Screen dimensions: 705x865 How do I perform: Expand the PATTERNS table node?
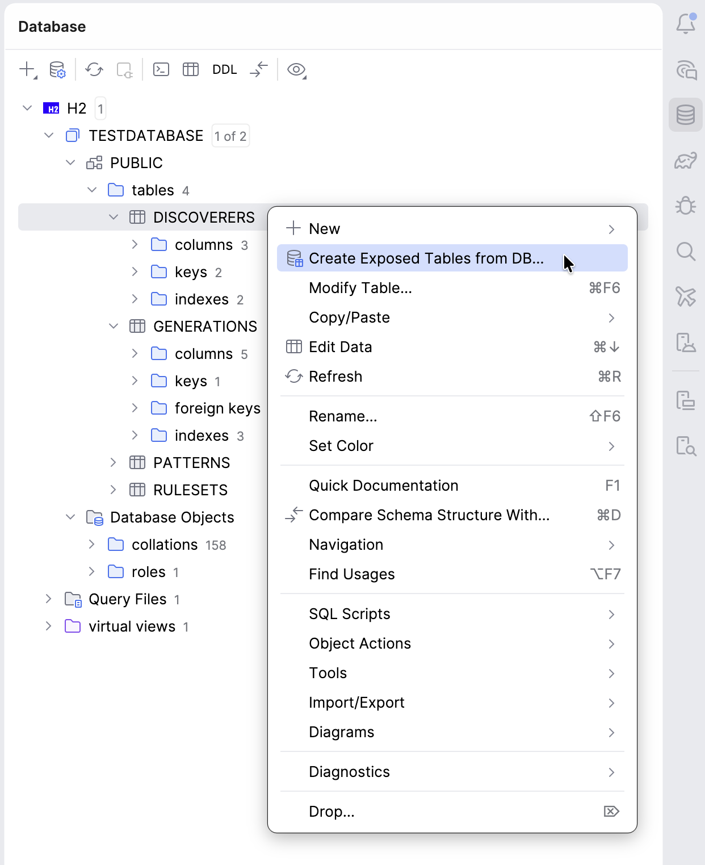114,462
